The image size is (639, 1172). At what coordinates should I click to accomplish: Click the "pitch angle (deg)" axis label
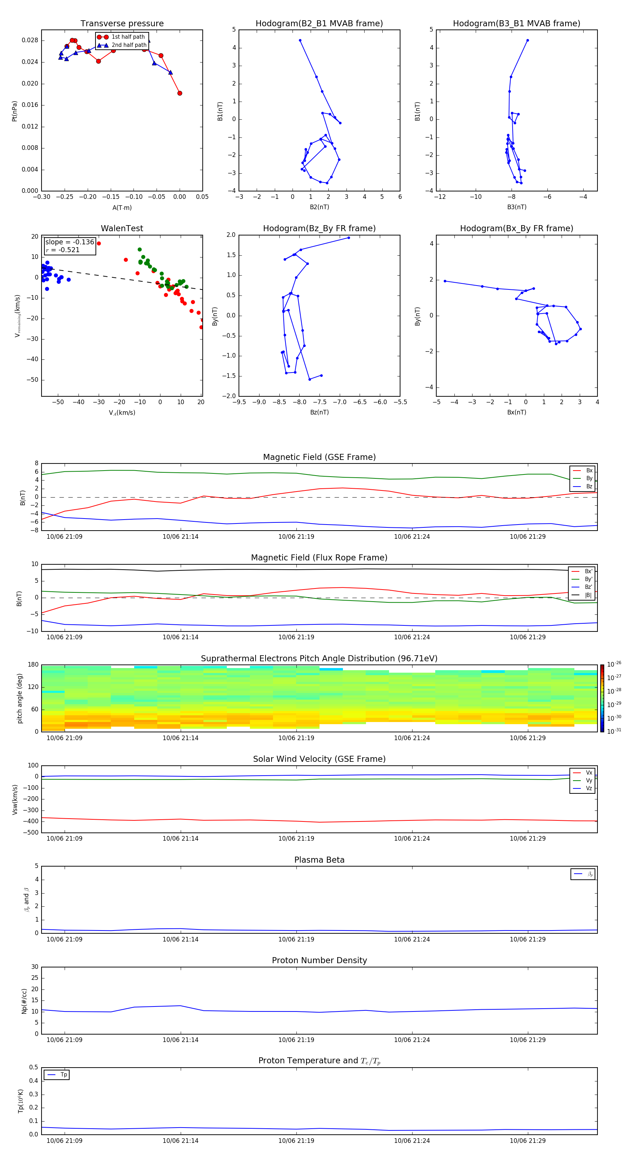(x=20, y=698)
